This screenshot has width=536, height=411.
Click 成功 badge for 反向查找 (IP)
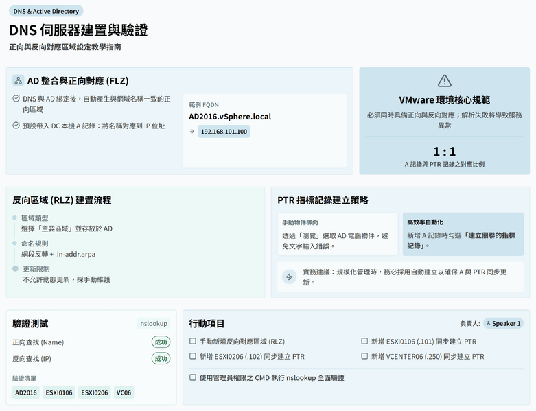pos(161,358)
